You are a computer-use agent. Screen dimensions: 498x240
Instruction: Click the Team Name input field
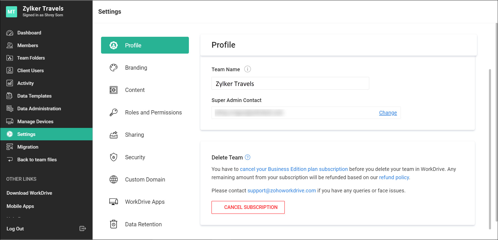(290, 83)
